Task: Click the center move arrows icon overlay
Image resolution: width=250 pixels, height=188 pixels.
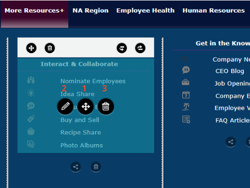Action: click(86, 107)
